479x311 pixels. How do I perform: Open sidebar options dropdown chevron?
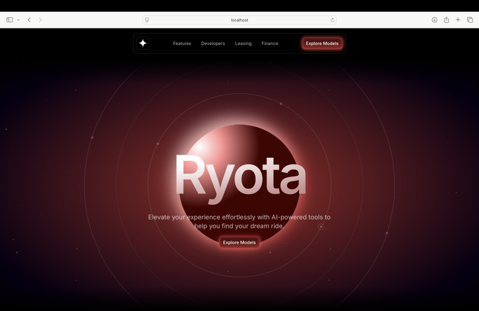[19, 20]
